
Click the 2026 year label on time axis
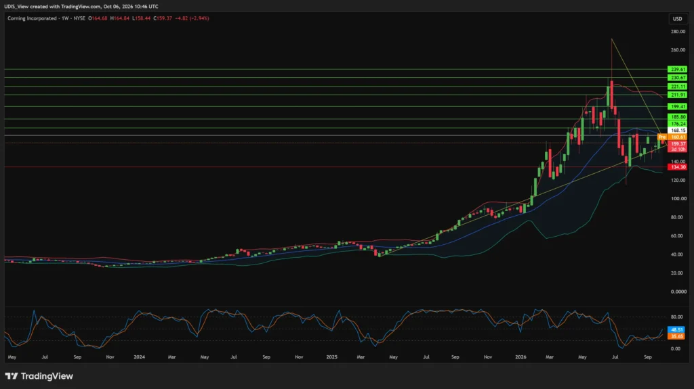(x=521, y=357)
